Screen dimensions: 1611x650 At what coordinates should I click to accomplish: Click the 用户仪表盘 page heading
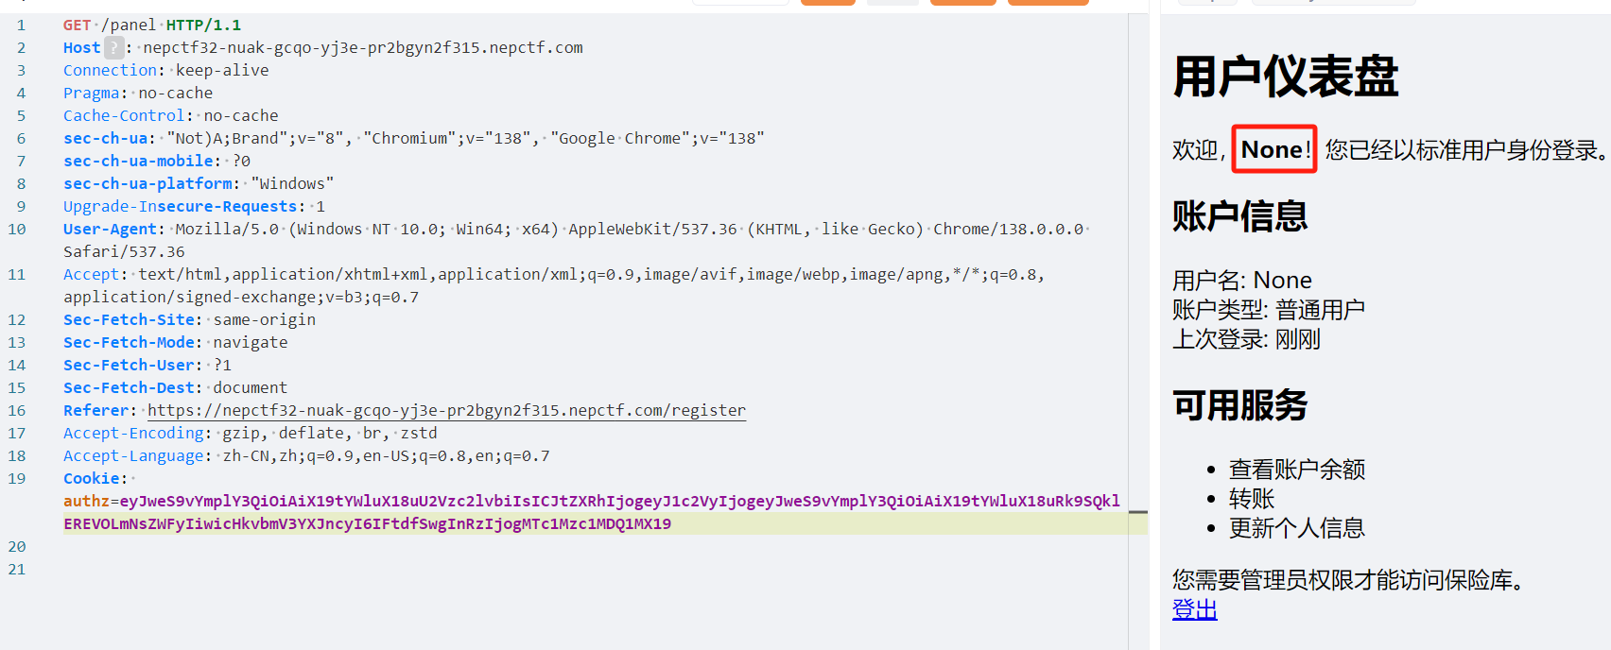pyautogui.click(x=1285, y=77)
